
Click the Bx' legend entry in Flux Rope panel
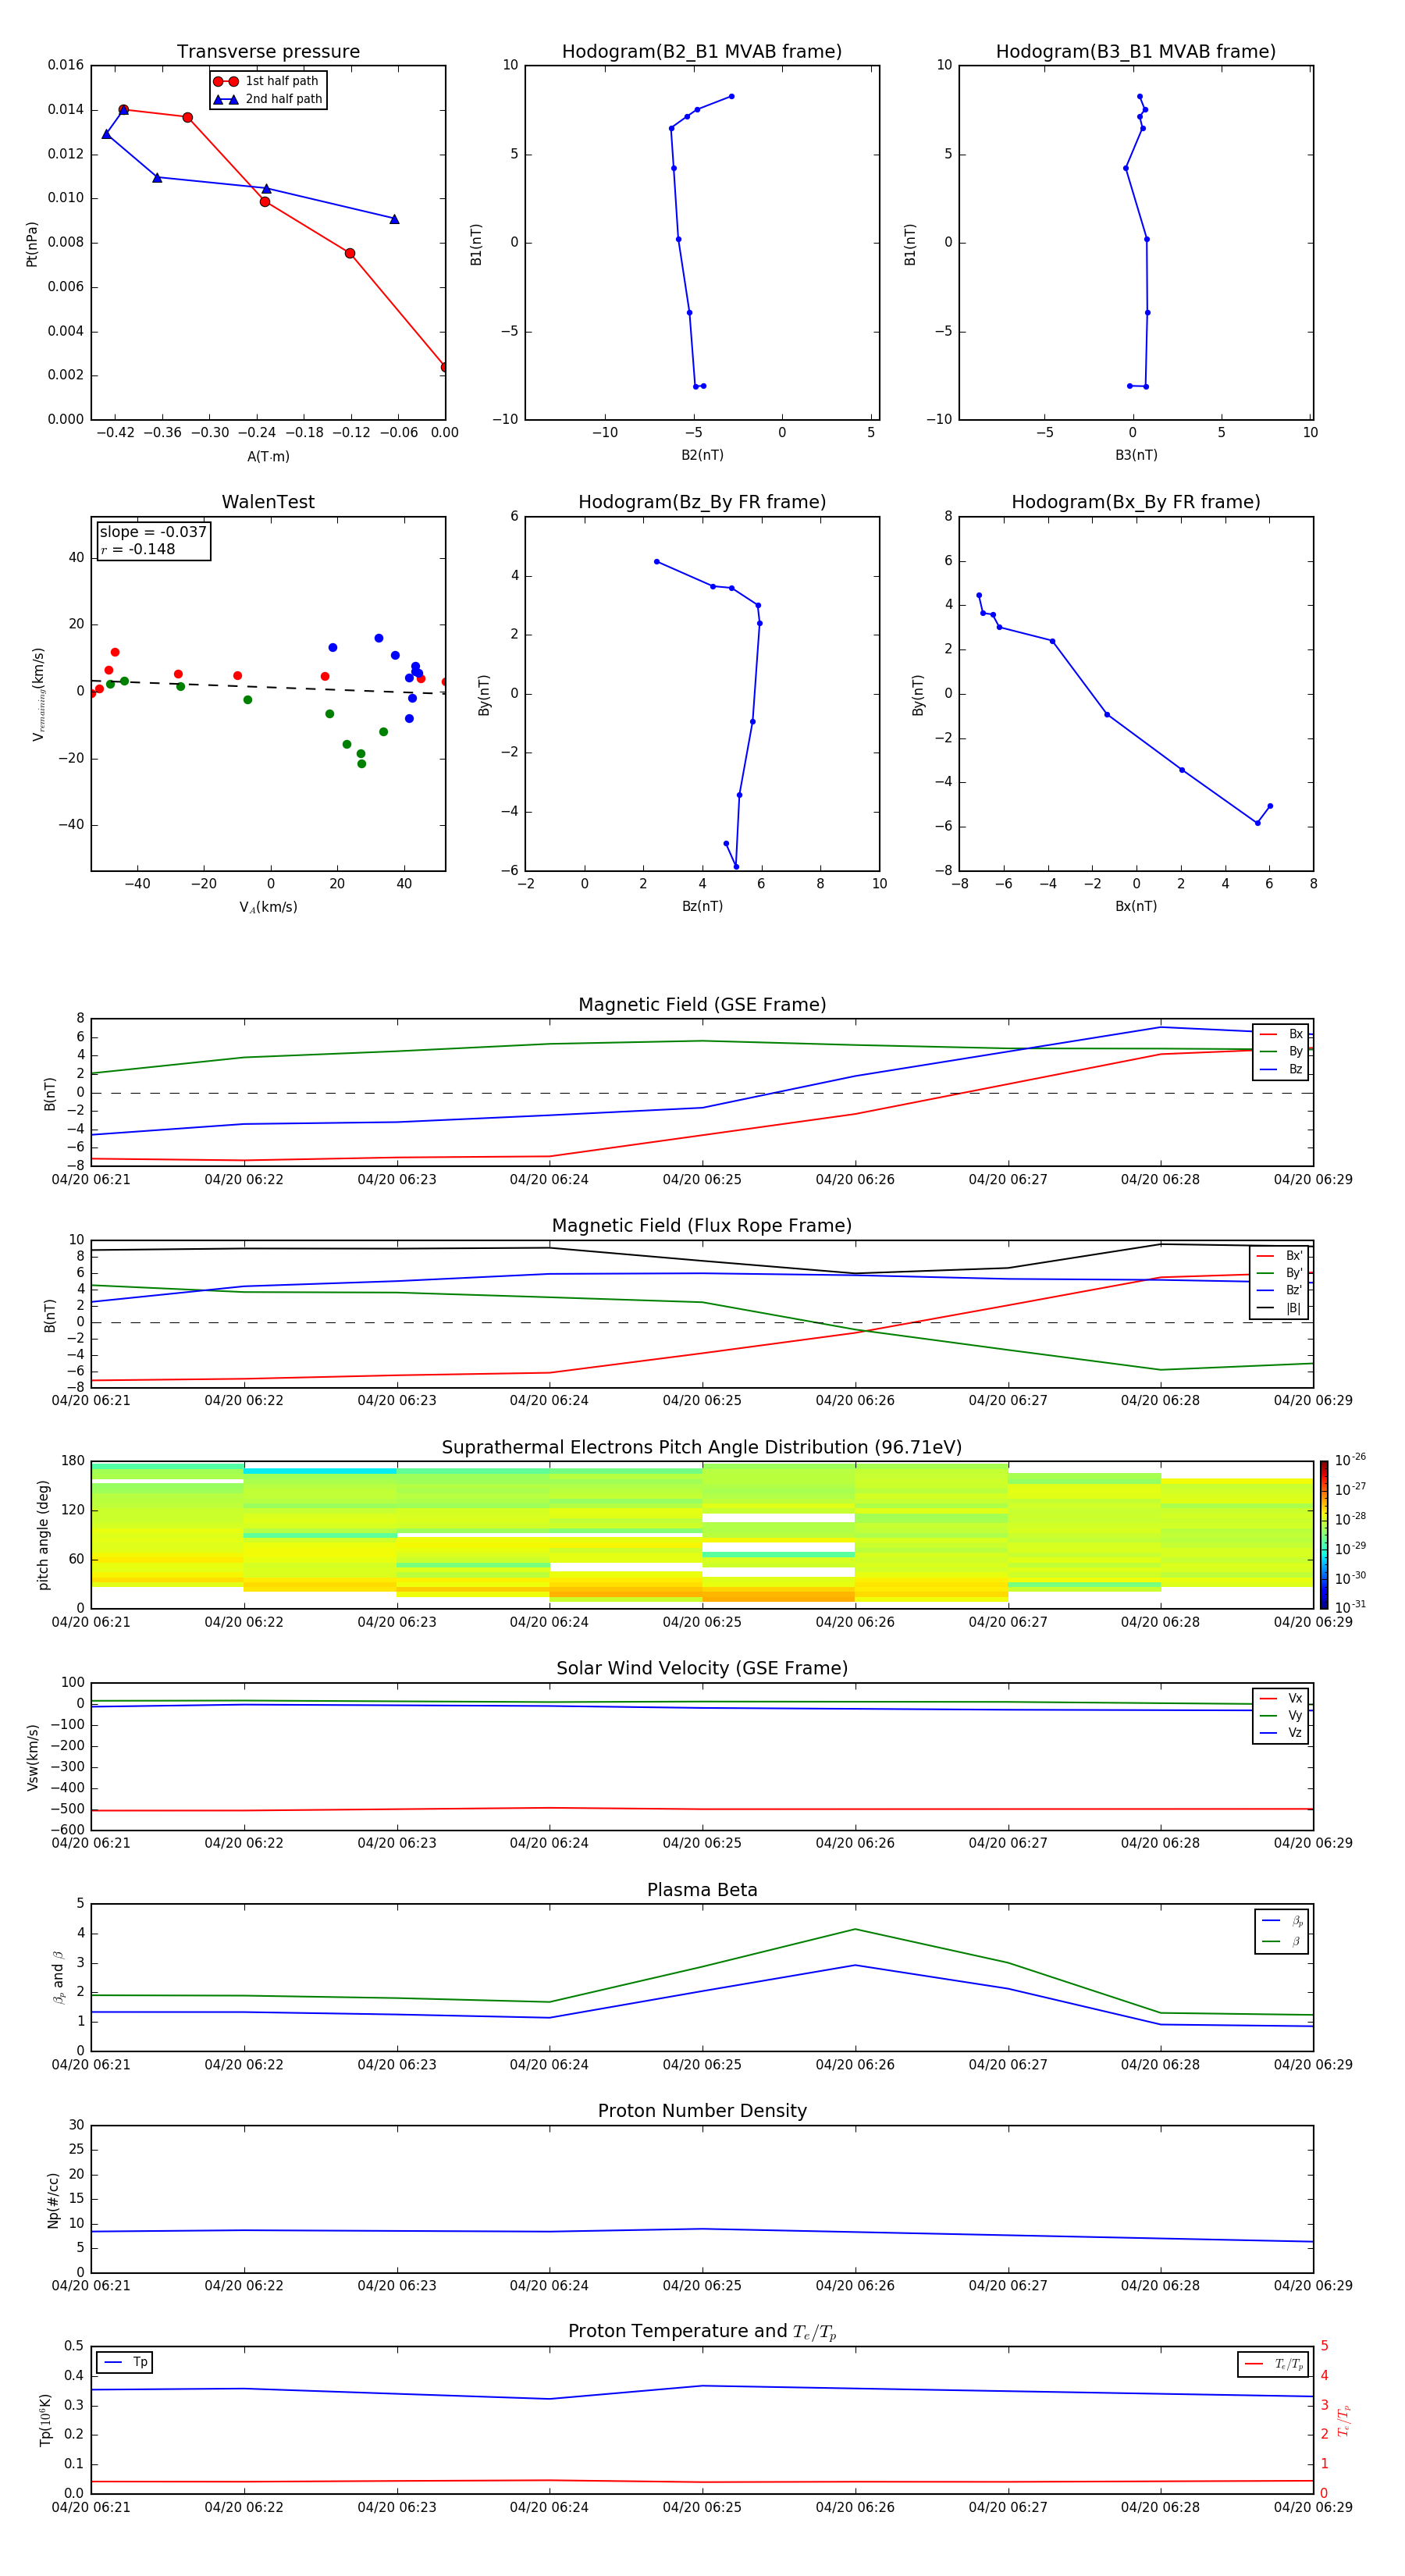point(1279,1256)
